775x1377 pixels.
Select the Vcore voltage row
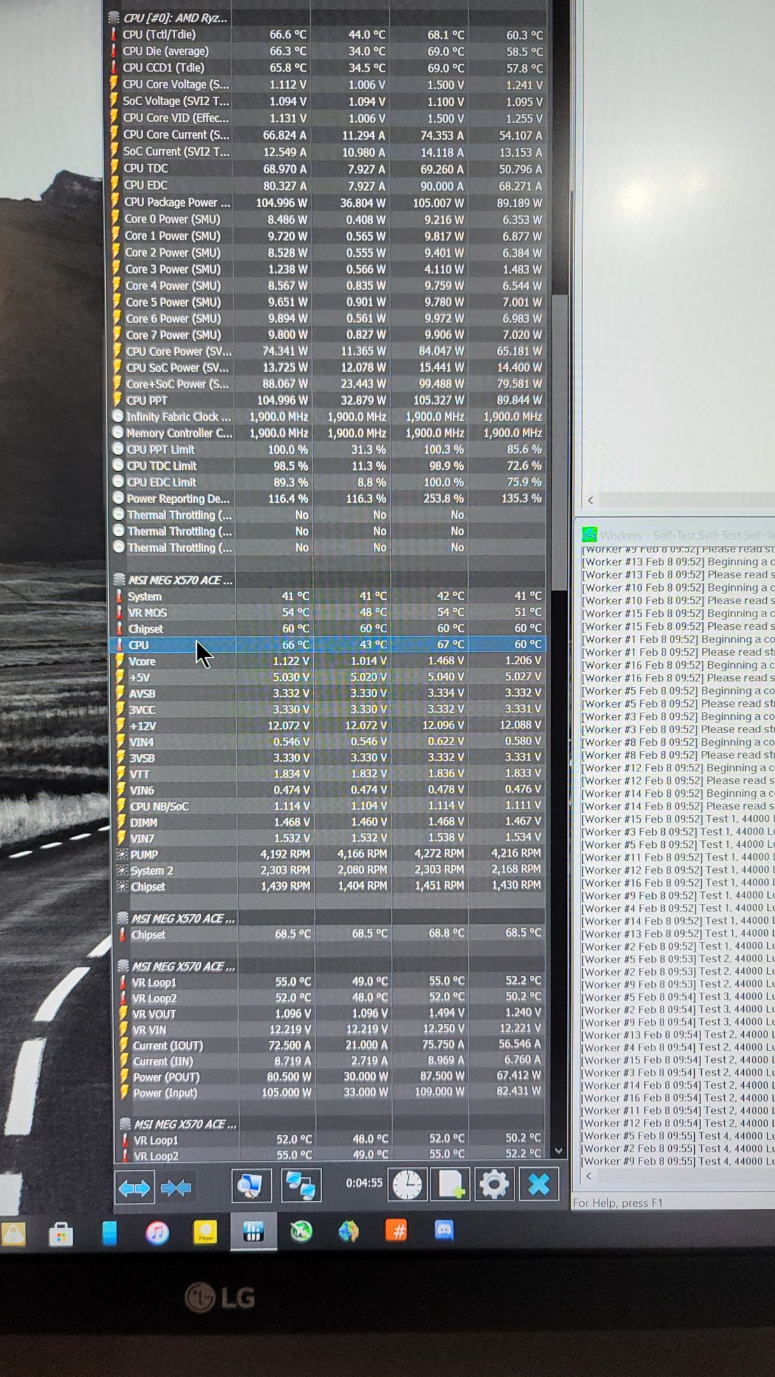pyautogui.click(x=328, y=661)
